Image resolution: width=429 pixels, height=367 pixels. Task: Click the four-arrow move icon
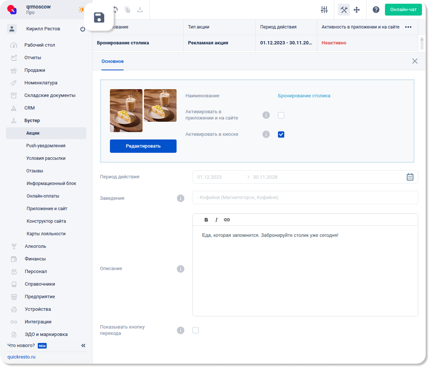pos(357,10)
